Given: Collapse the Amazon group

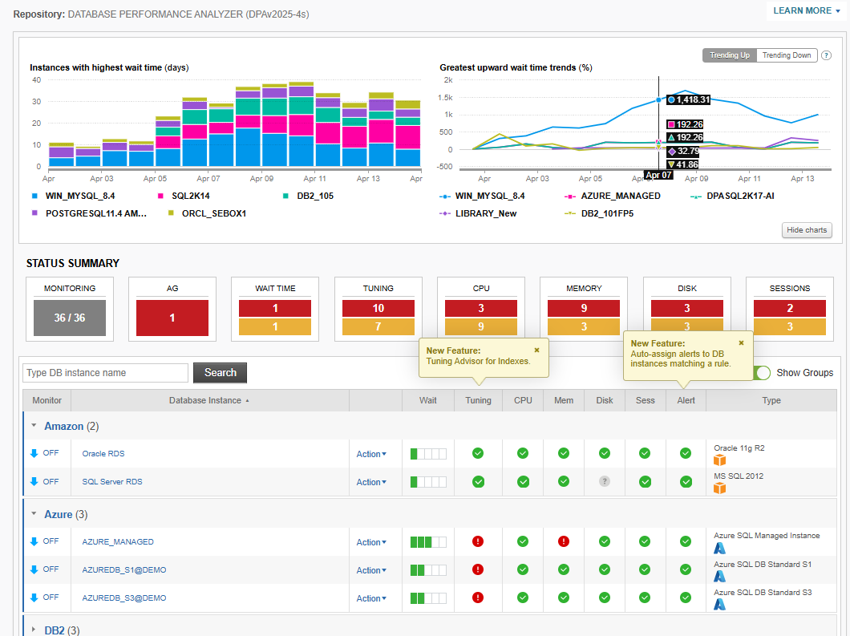Looking at the screenshot, I should 34,426.
